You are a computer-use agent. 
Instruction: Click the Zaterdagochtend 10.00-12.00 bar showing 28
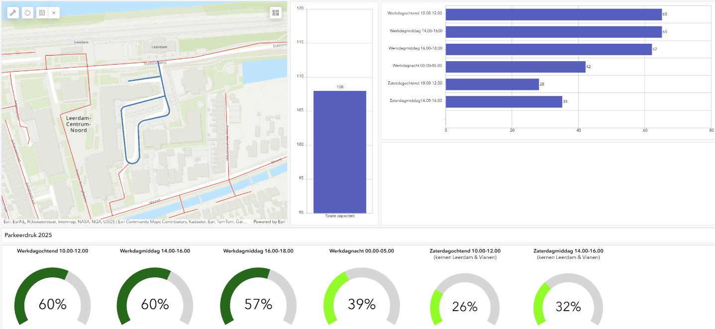[x=492, y=84]
